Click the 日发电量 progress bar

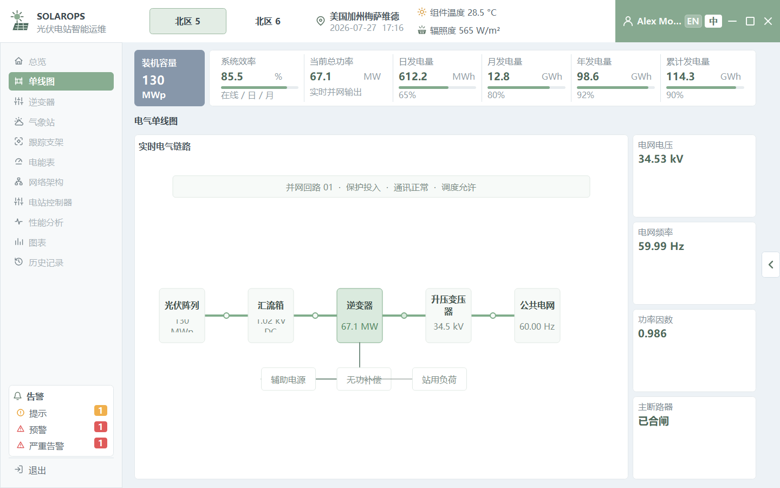(437, 87)
